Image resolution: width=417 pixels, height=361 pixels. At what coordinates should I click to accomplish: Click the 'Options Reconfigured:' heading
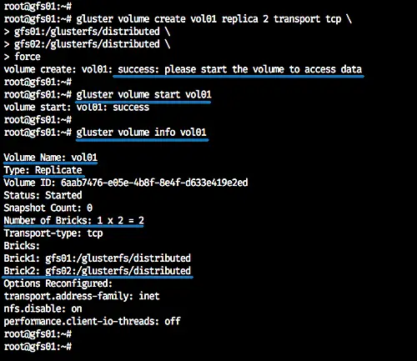point(58,283)
